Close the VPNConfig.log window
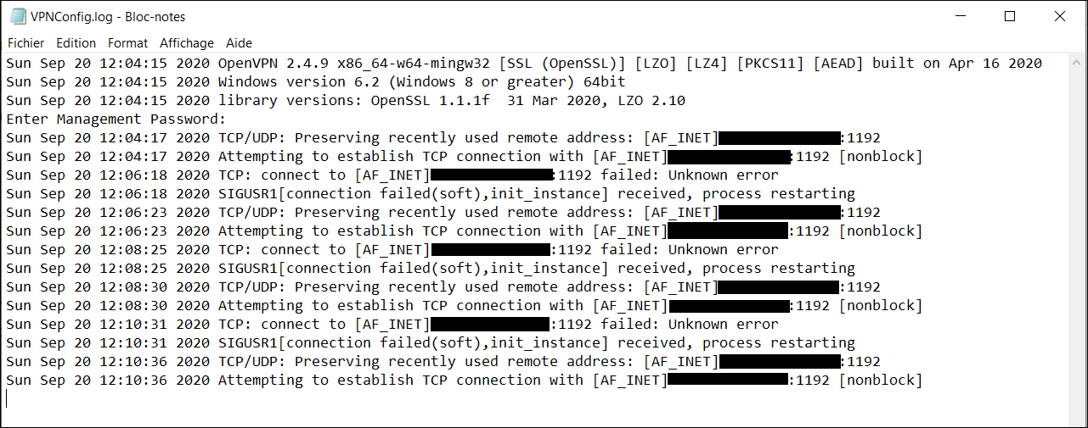 [1060, 16]
